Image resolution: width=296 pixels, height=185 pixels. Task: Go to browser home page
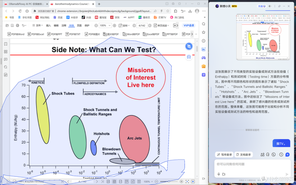(27, 11)
